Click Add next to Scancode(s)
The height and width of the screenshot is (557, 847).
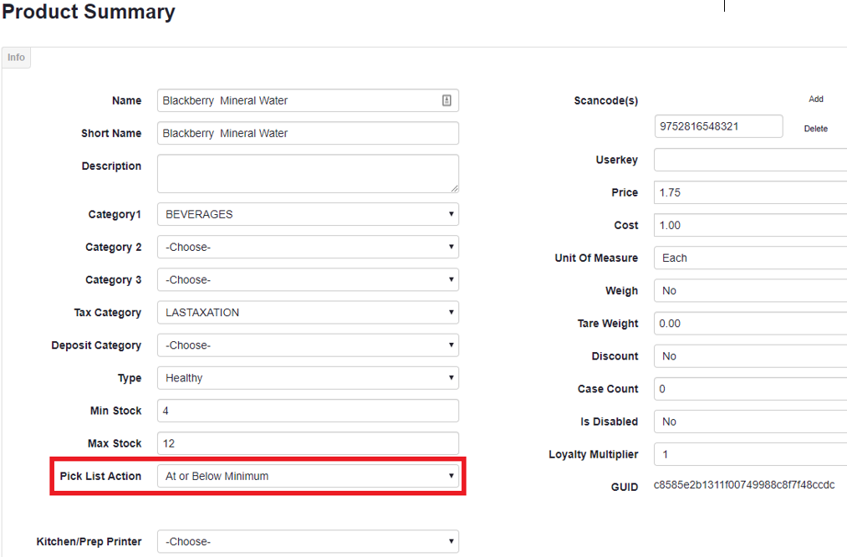click(815, 99)
